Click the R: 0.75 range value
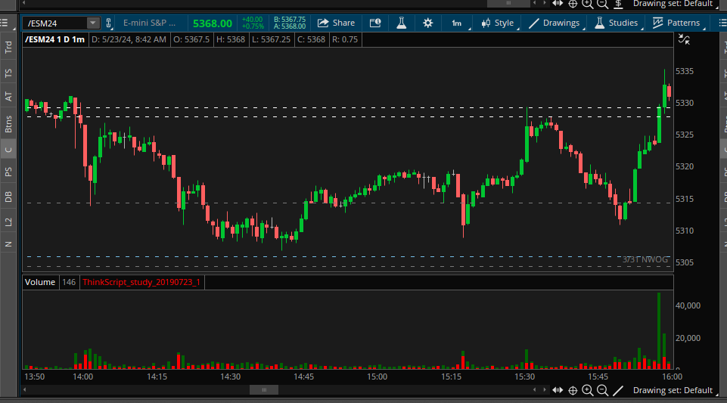Image resolution: width=727 pixels, height=403 pixels. 345,39
